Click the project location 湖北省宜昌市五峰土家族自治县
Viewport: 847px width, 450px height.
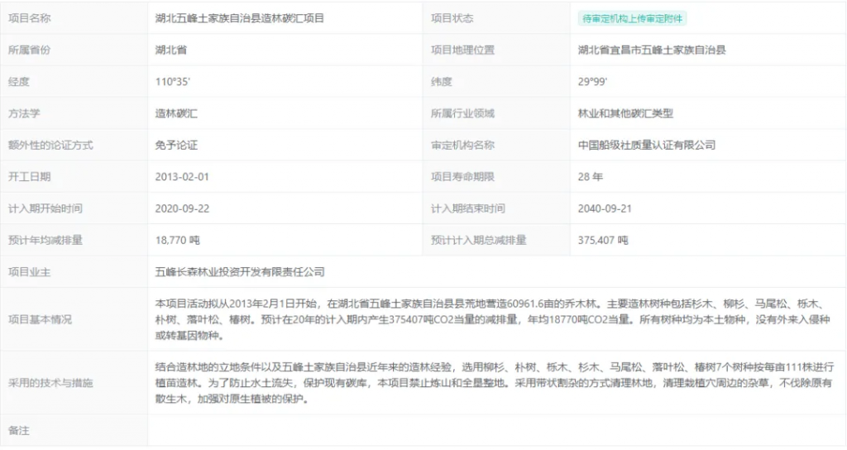[x=652, y=50]
